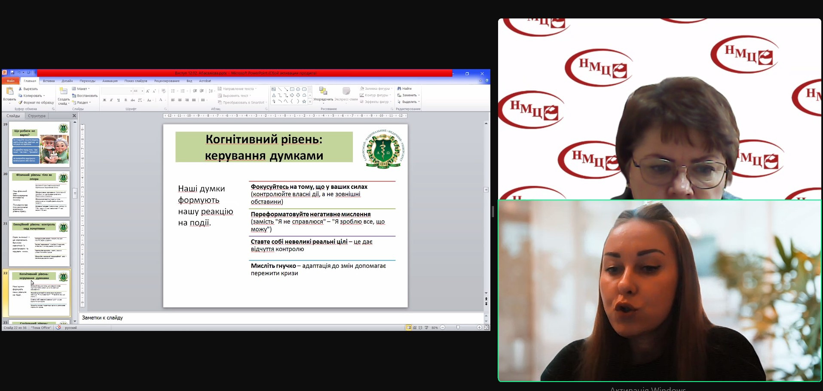The height and width of the screenshot is (391, 823).
Task: Click the Arrange (Упорядочить) icon
Action: tap(323, 91)
